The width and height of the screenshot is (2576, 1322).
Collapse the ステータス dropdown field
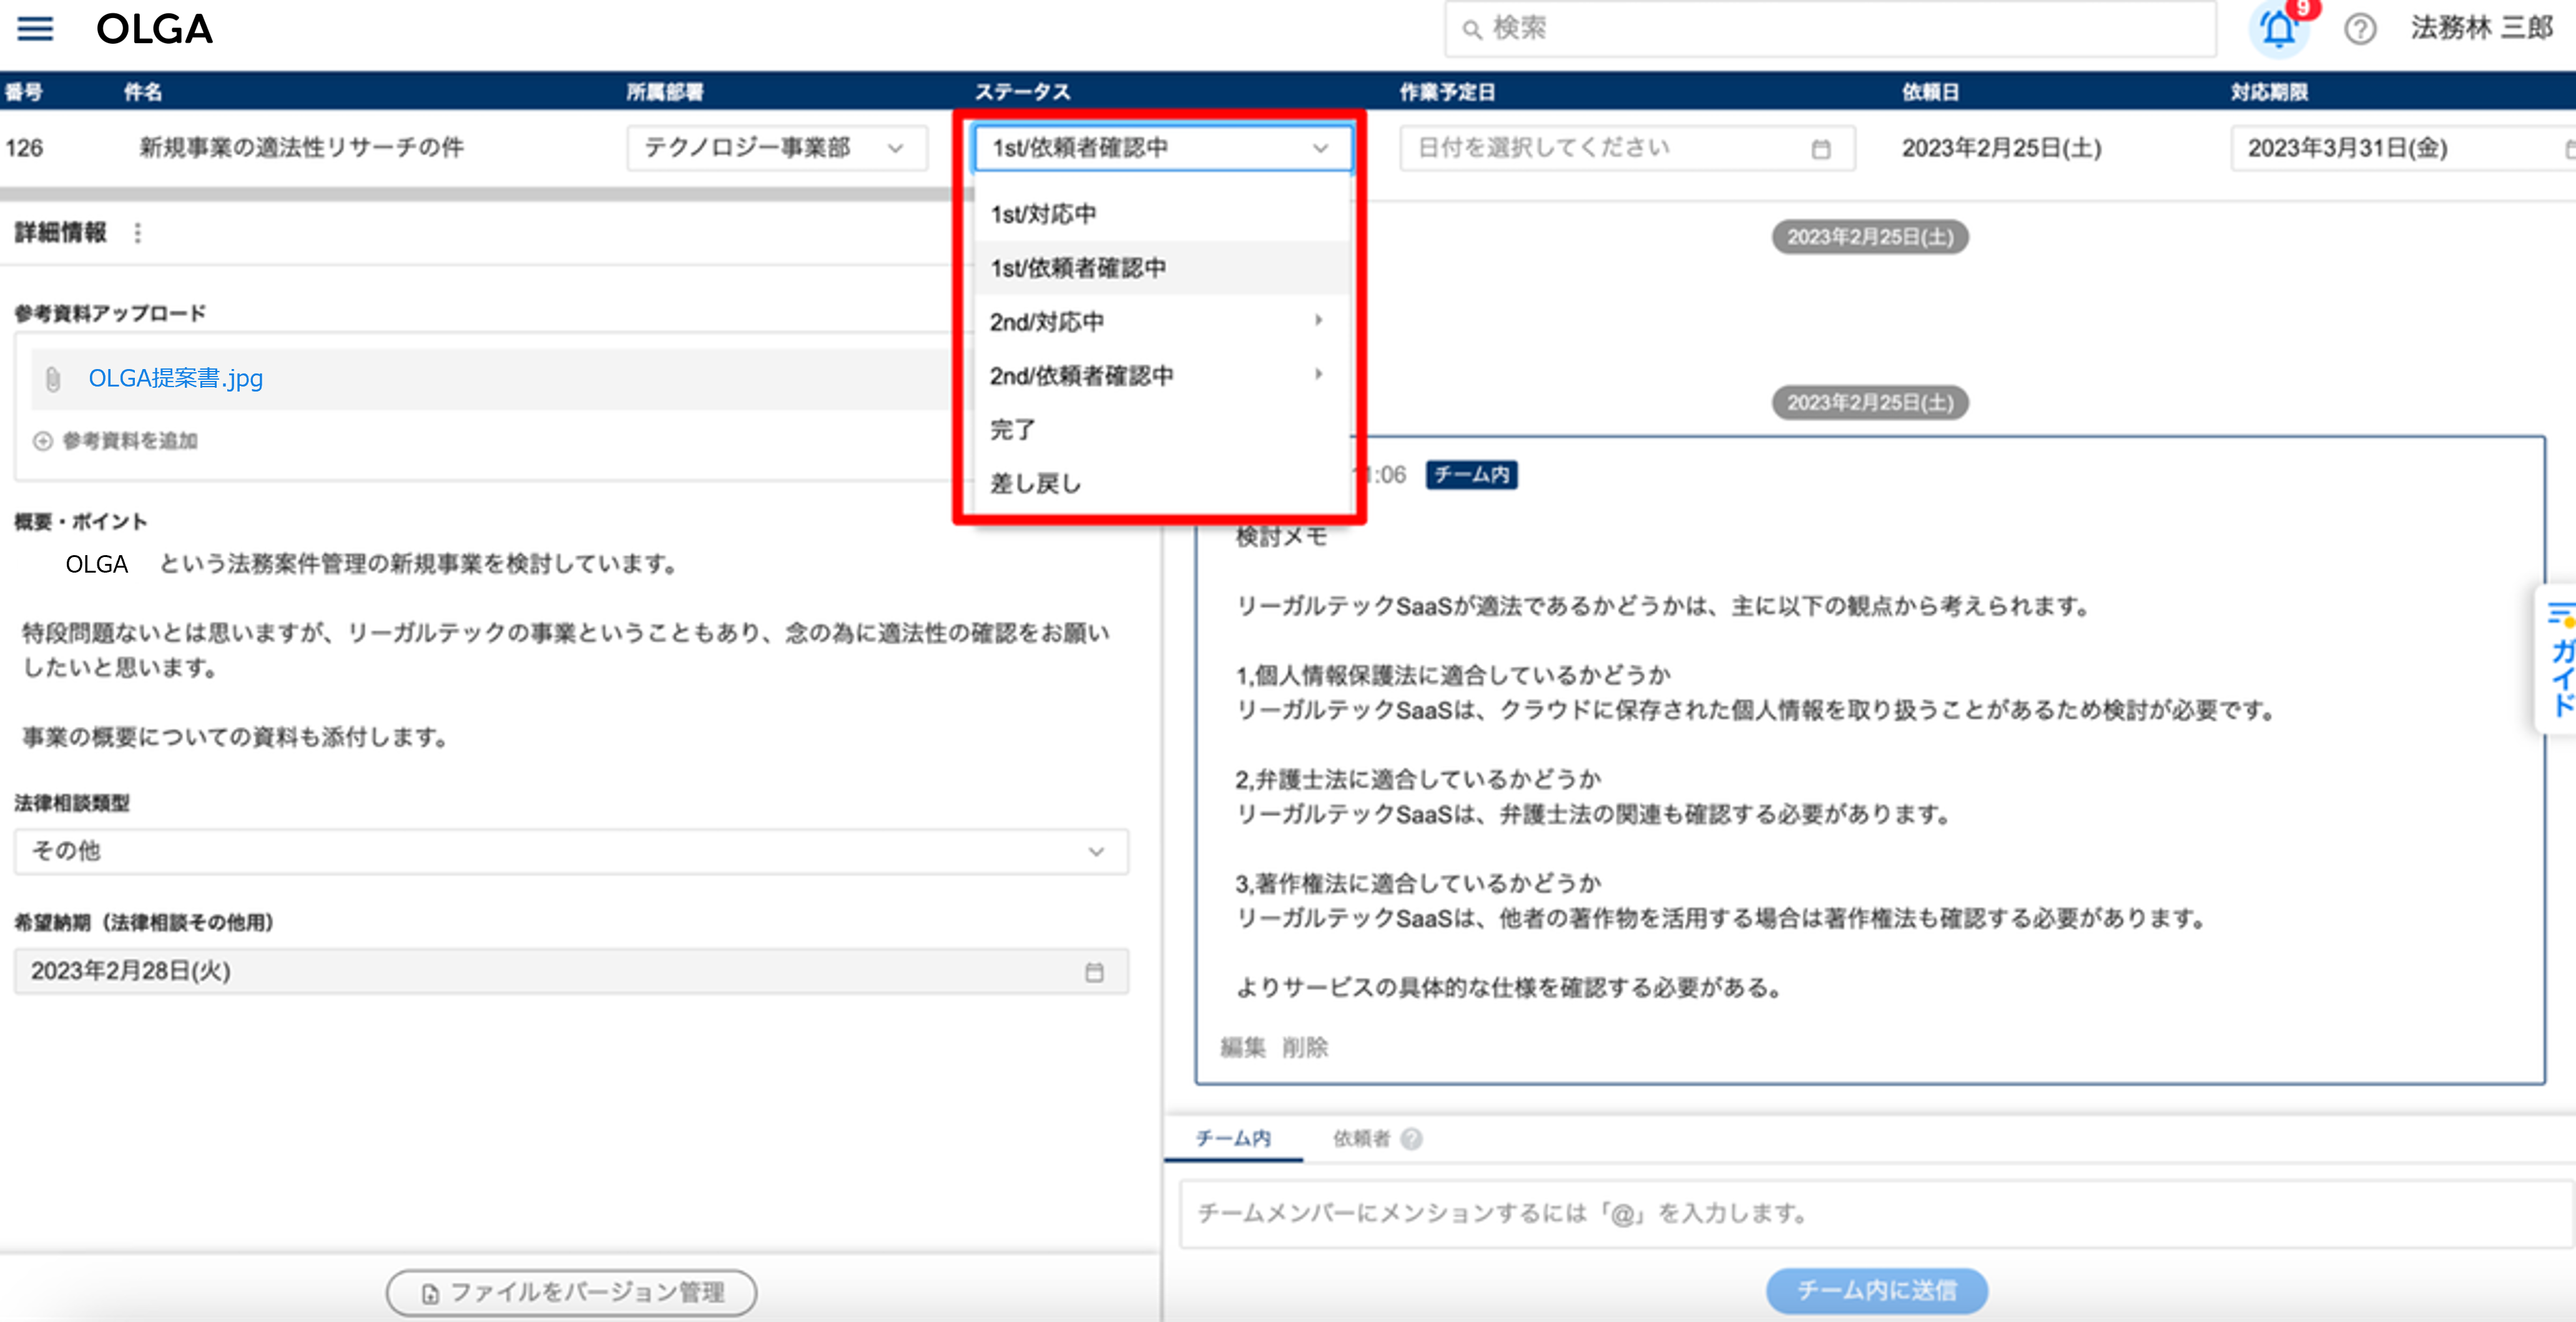click(1163, 148)
